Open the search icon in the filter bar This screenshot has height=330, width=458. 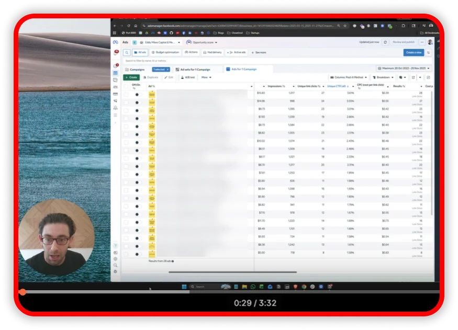coord(127,52)
